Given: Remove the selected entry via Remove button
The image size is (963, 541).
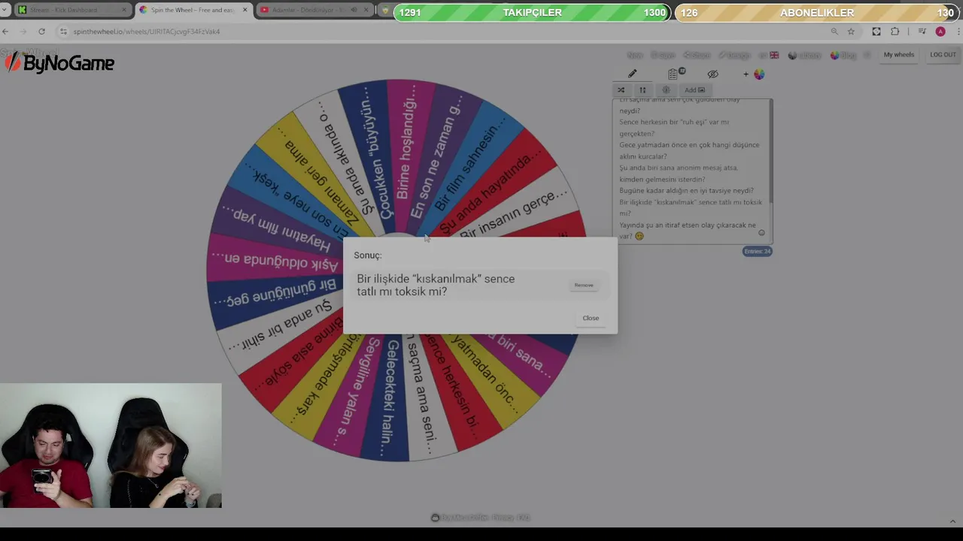Looking at the screenshot, I should (x=584, y=286).
